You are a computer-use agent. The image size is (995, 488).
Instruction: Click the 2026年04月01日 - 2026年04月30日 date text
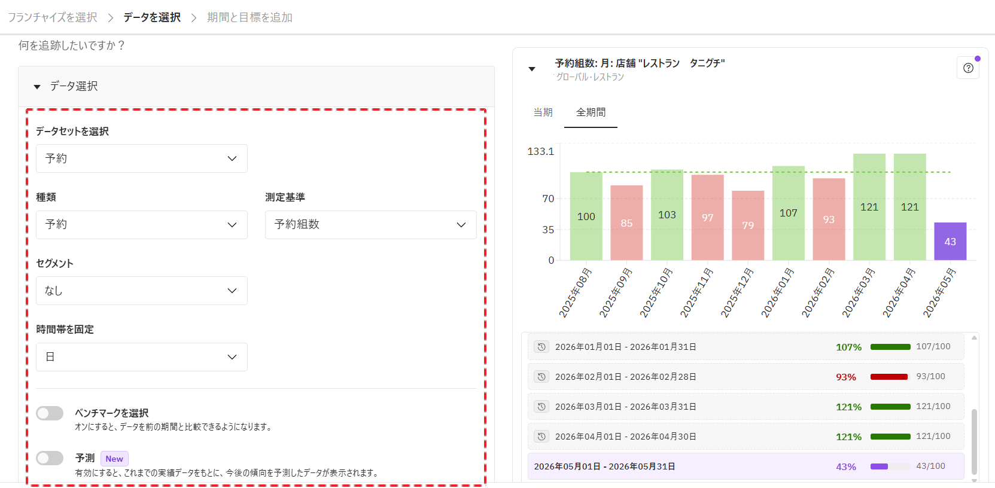pos(626,437)
